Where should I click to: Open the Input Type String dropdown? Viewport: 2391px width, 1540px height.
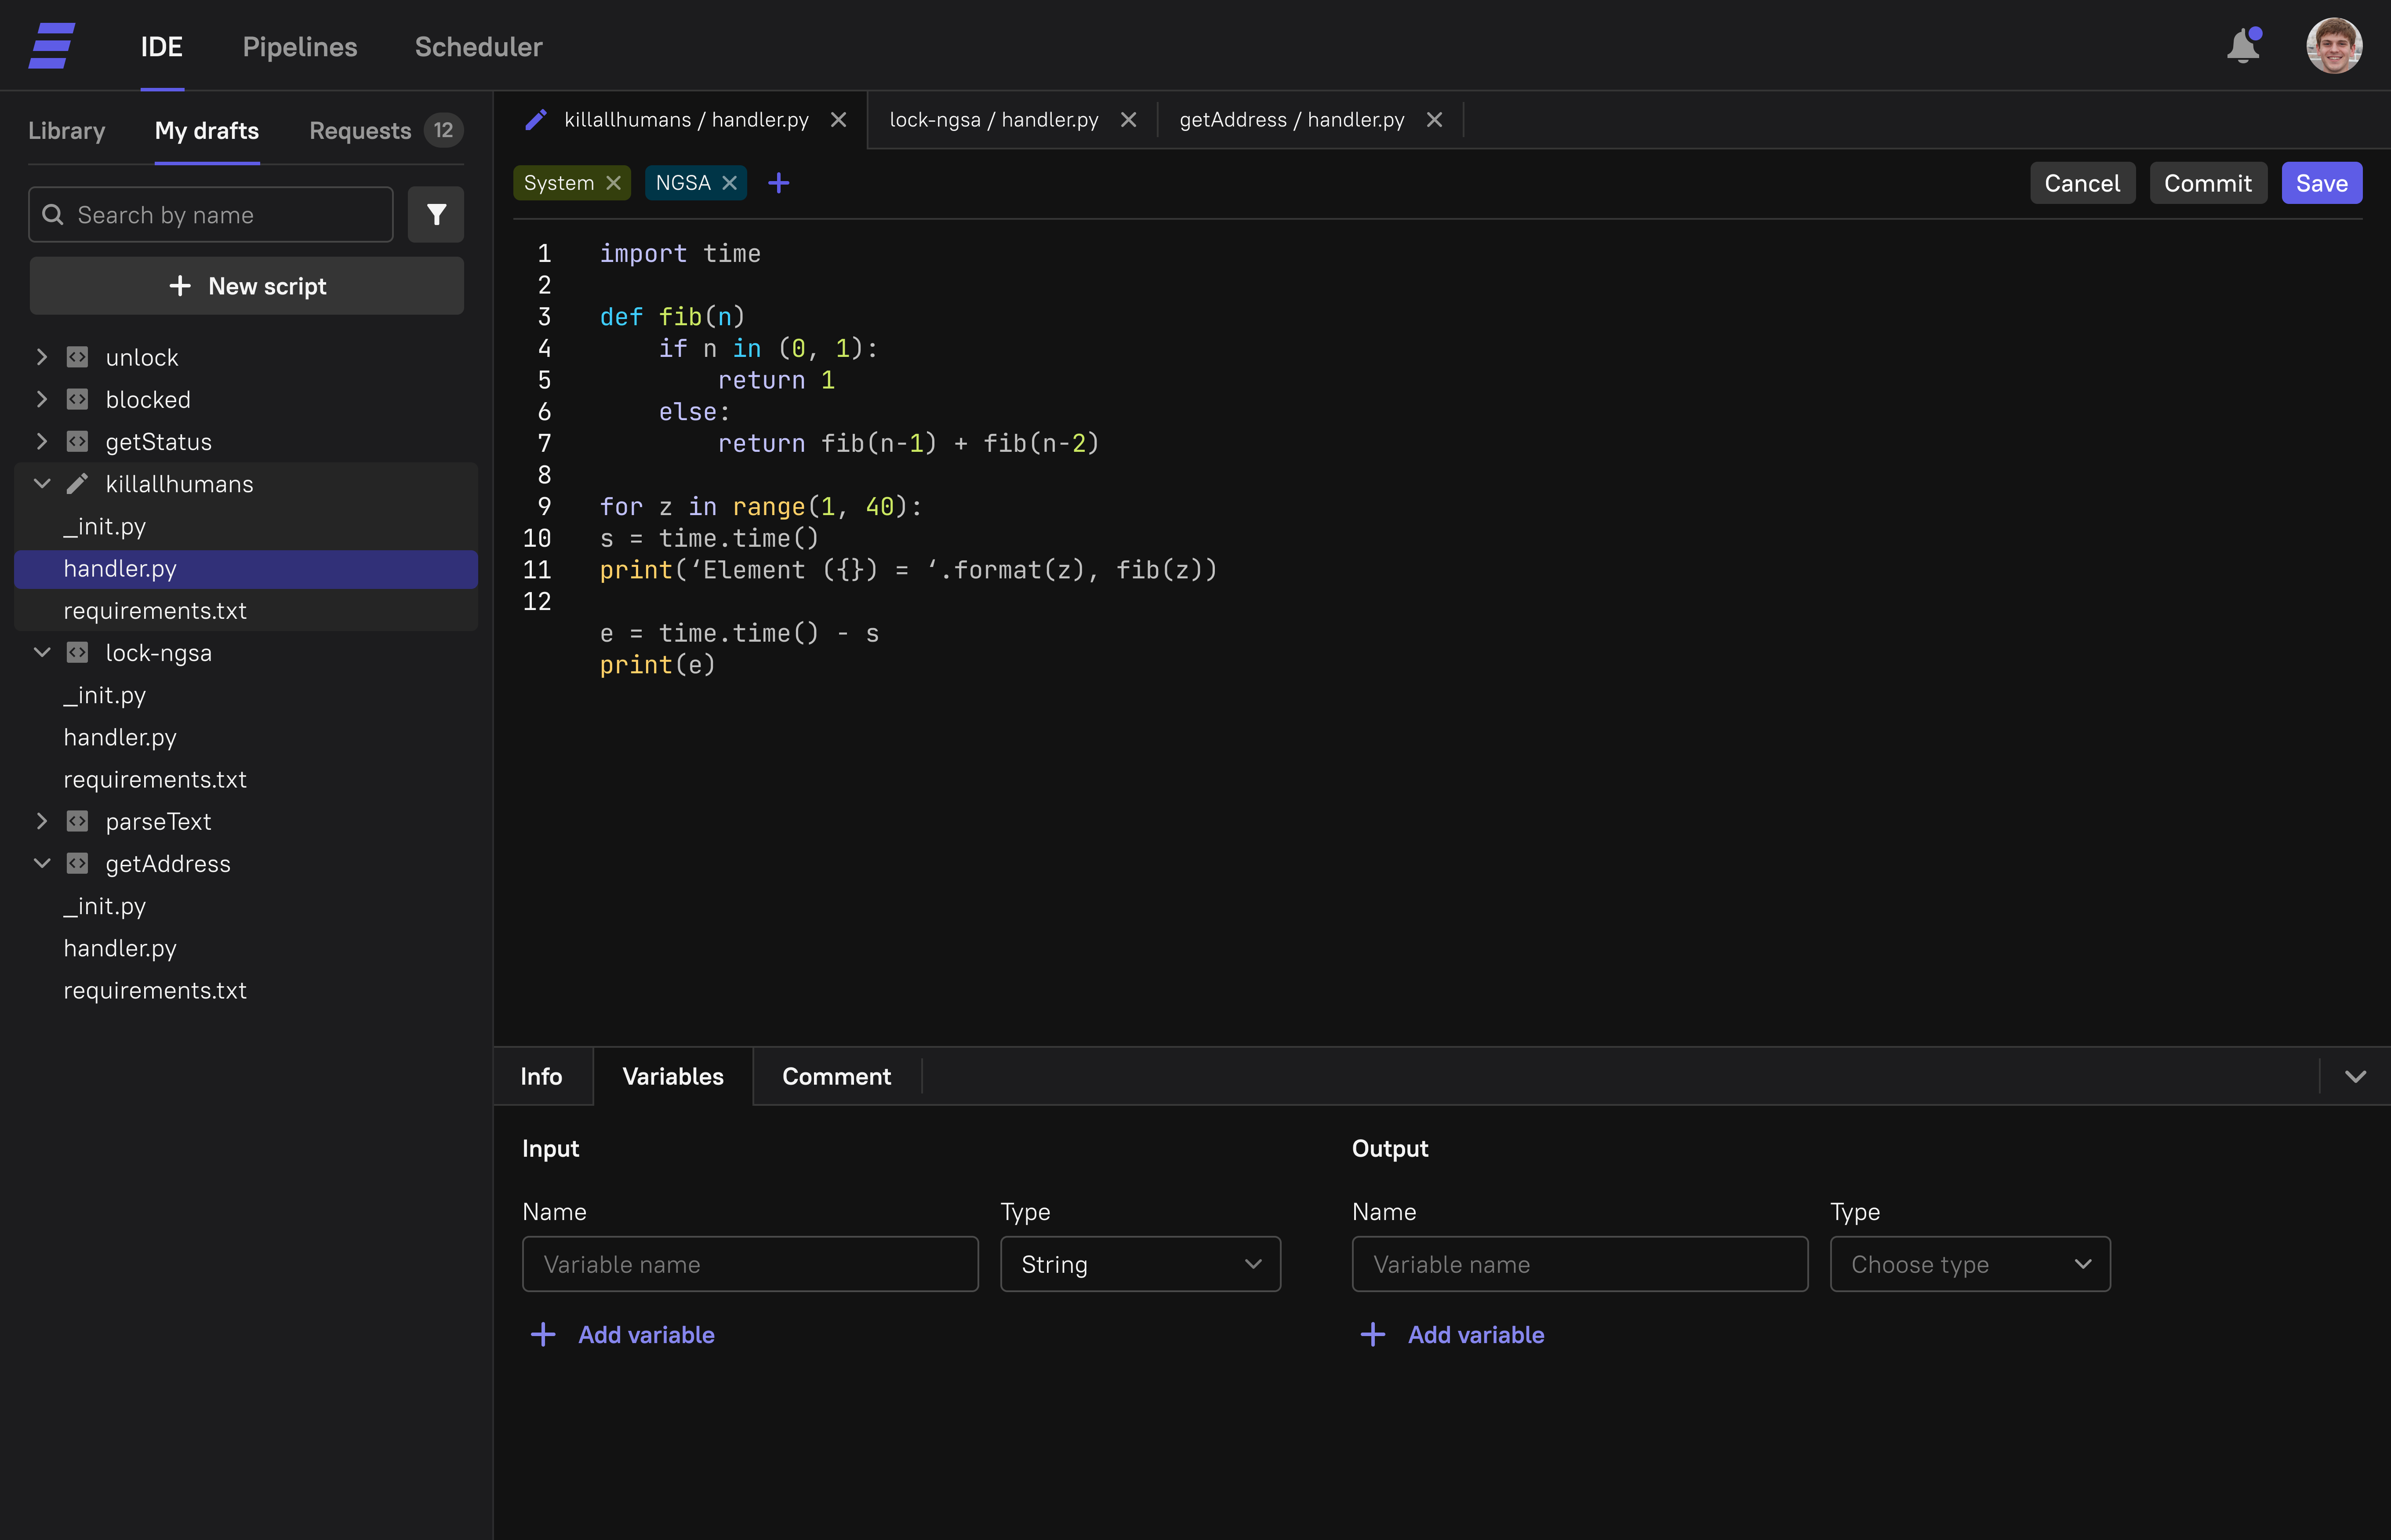pos(1140,1264)
